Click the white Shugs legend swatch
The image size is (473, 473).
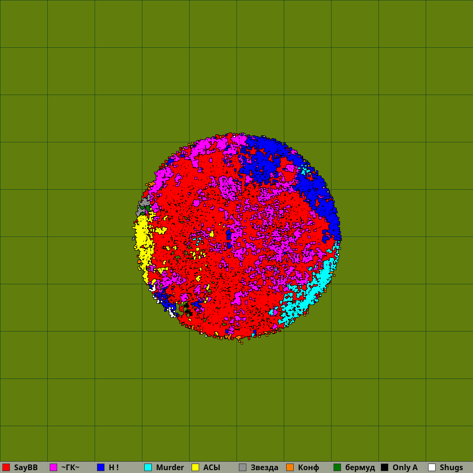click(x=432, y=467)
